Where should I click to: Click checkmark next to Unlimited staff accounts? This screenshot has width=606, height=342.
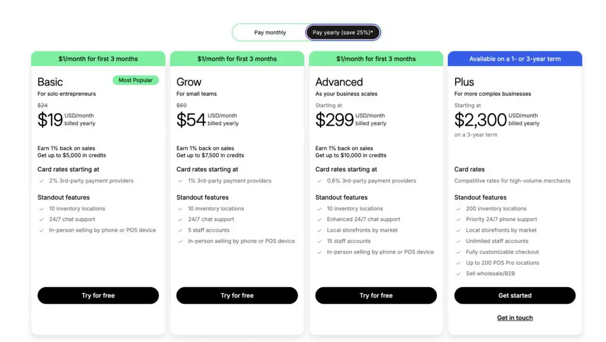(459, 241)
